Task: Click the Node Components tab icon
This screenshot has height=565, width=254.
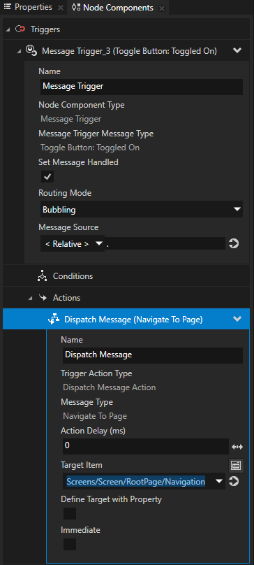Action: pos(75,7)
